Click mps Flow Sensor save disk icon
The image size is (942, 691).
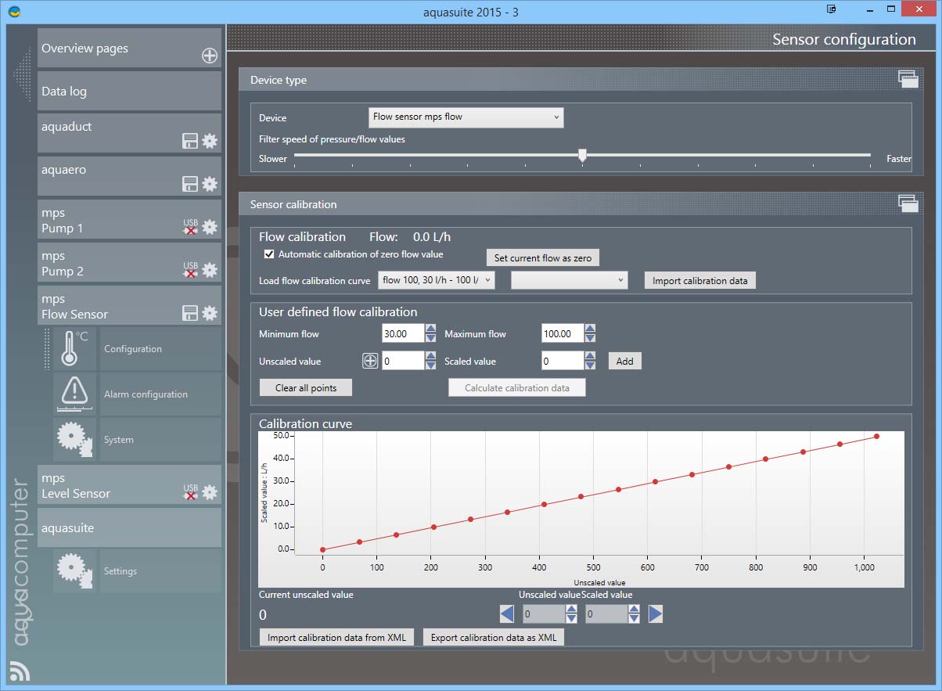[x=190, y=313]
